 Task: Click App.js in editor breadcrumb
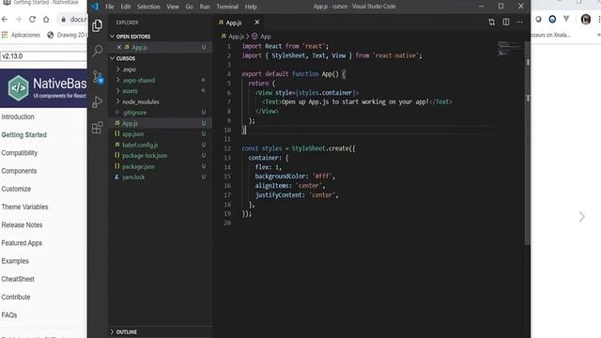click(233, 37)
